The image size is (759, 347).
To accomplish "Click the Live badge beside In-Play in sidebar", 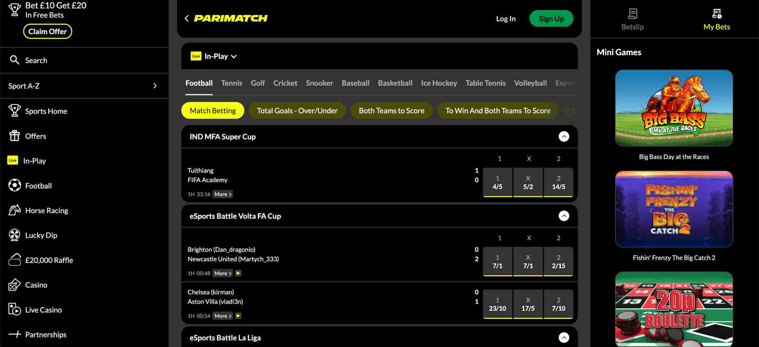I will point(12,160).
